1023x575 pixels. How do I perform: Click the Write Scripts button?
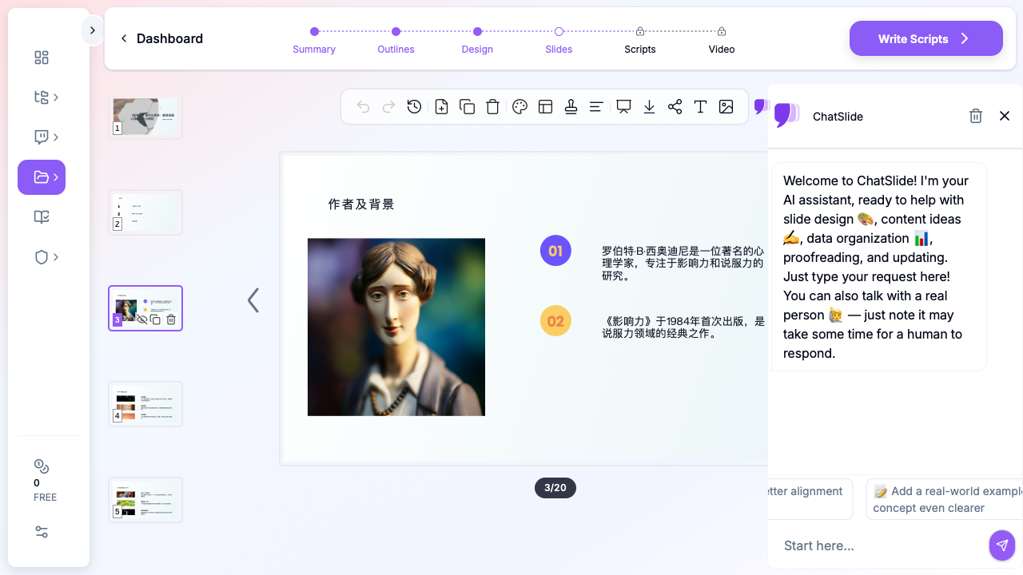tap(925, 38)
